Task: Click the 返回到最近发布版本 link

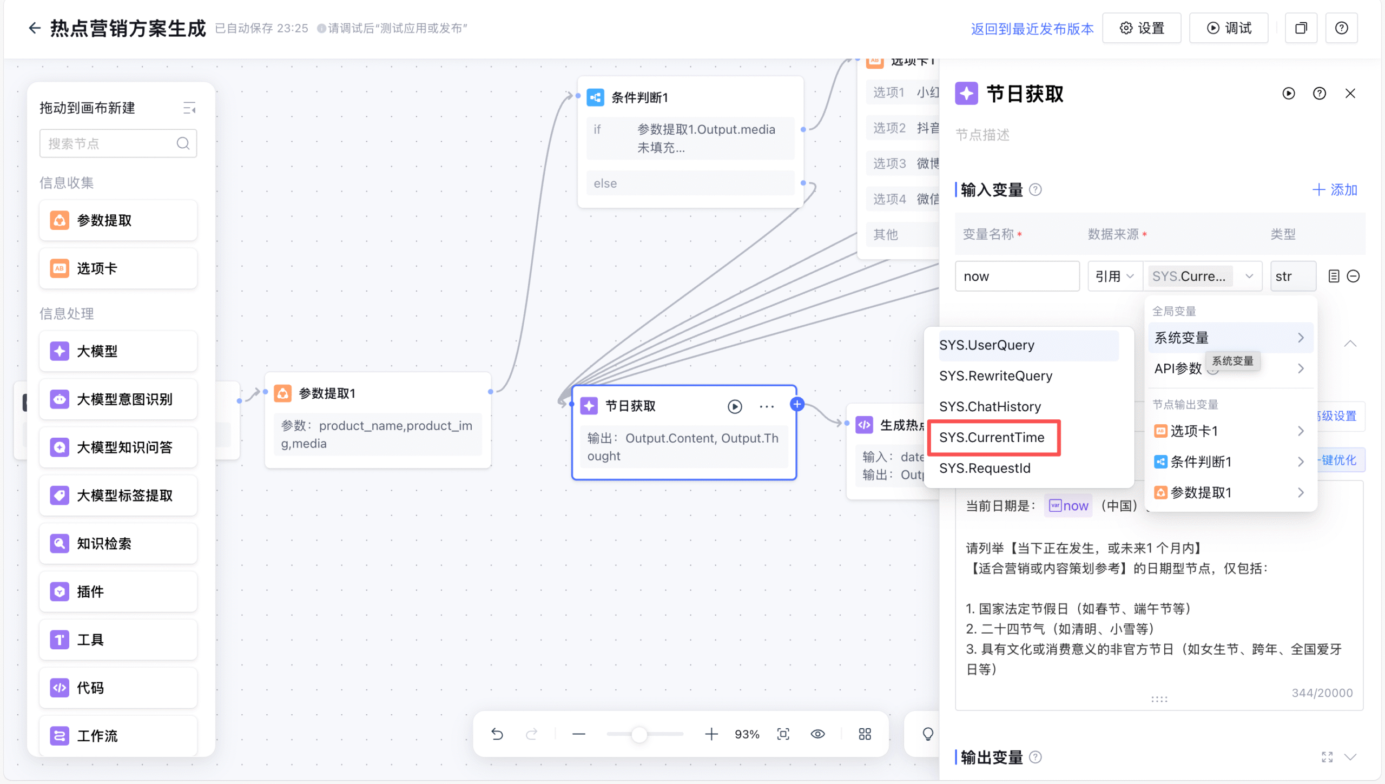Action: pyautogui.click(x=1032, y=29)
